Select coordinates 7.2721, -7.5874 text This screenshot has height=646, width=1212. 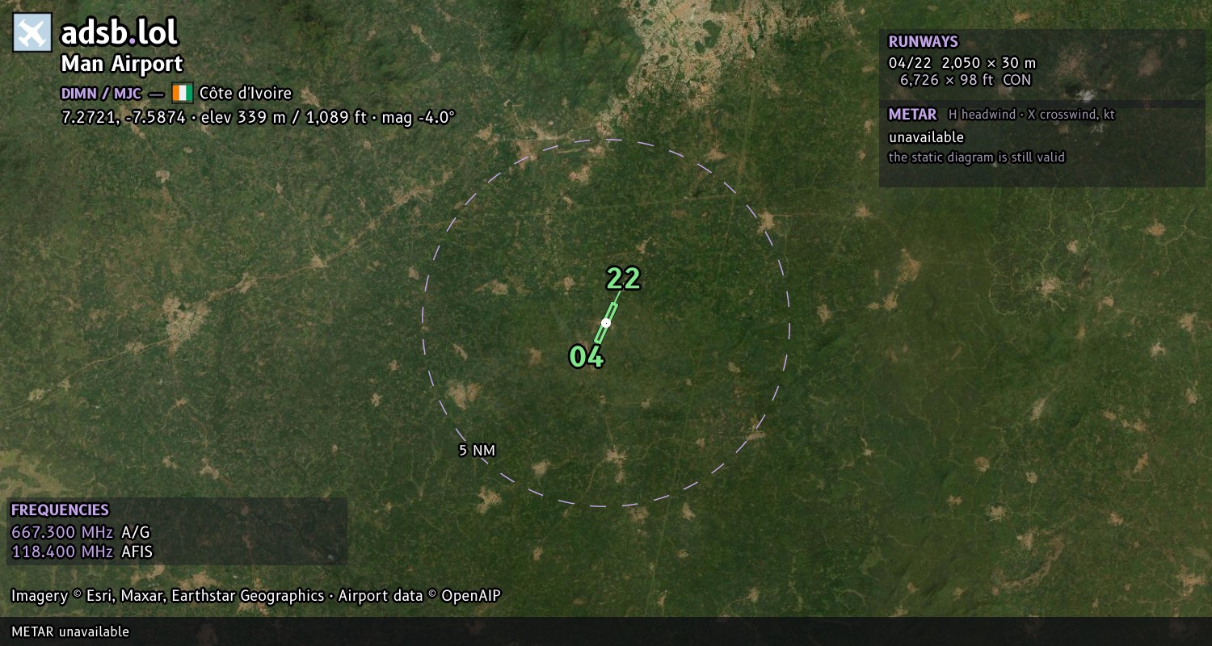[x=124, y=117]
